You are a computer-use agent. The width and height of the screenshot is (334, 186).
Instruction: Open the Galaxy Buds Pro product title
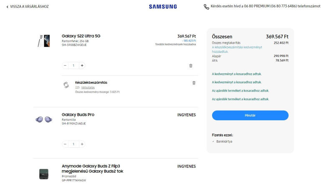(x=78, y=115)
